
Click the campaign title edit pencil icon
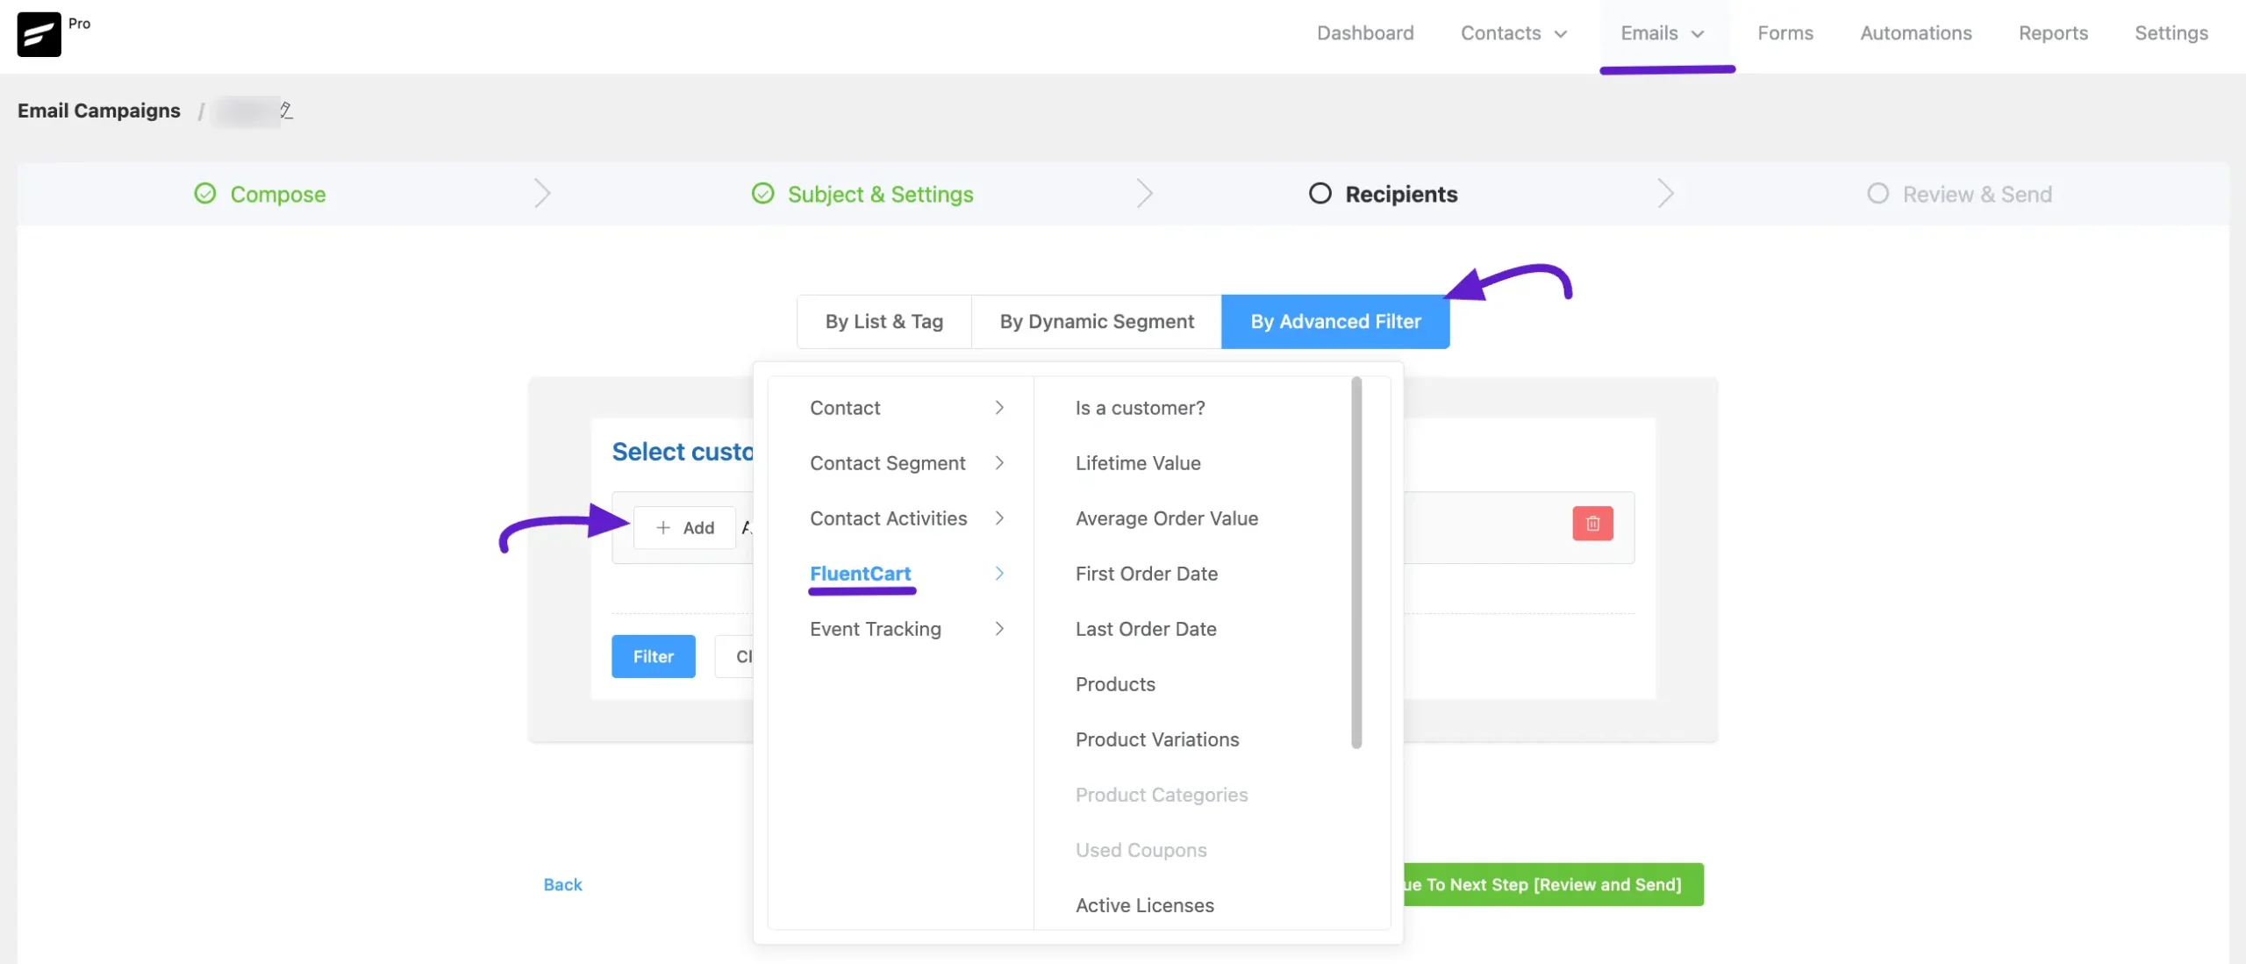(x=286, y=111)
